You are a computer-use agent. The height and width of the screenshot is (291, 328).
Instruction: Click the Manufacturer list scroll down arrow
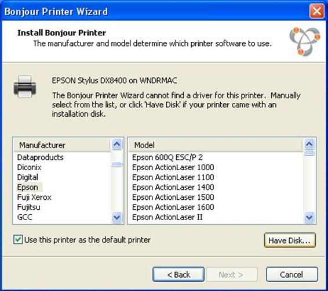(x=116, y=217)
